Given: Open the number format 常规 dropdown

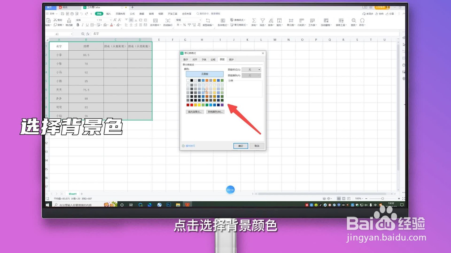Looking at the screenshot, I should point(200,20).
